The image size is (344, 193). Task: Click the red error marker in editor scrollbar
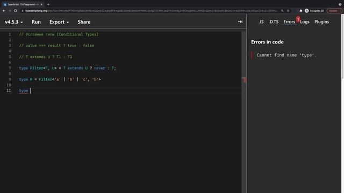(x=245, y=80)
